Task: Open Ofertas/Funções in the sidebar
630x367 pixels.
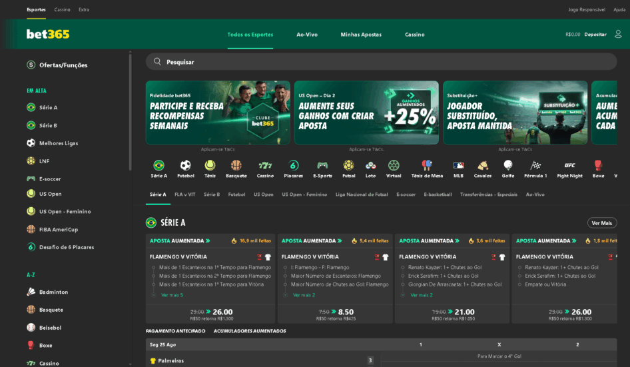Action: 57,65
